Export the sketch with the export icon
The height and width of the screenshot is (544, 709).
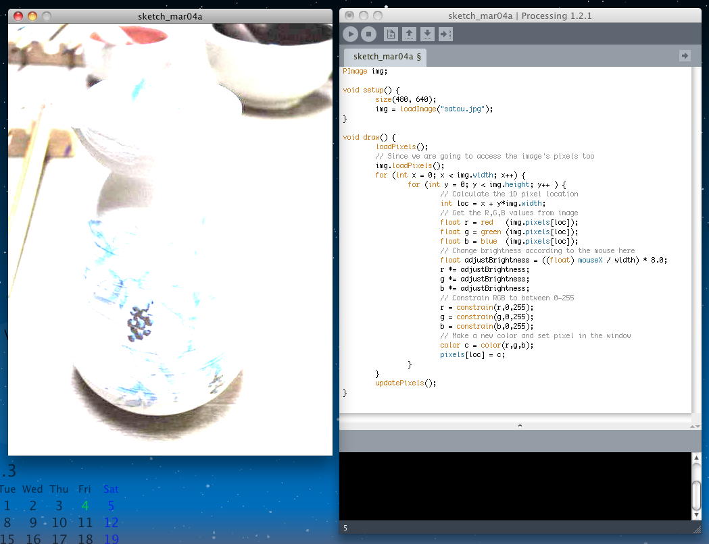445,34
